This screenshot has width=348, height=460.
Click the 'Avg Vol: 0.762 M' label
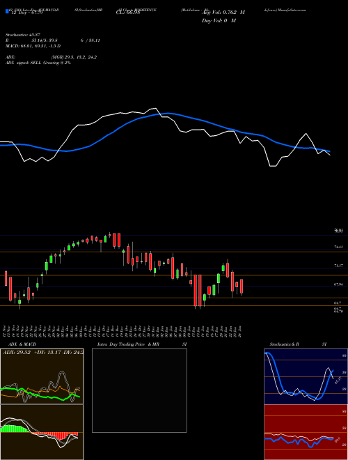point(223,13)
